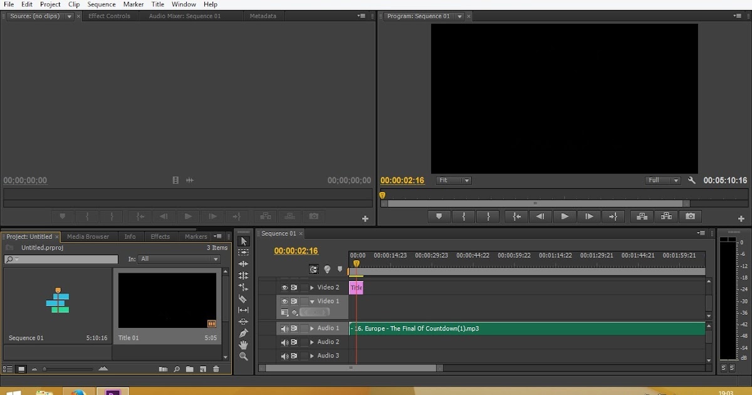Open the Full playback resolution dropdown
The image size is (752, 395).
point(663,181)
